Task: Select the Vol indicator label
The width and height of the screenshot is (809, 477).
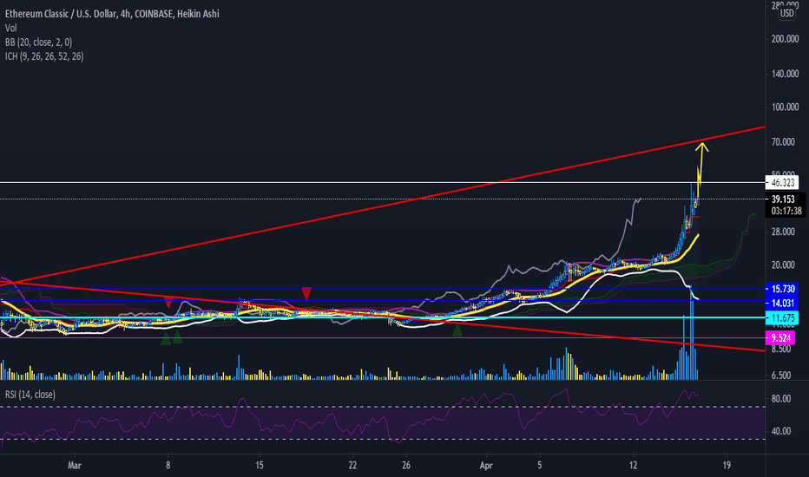Action: click(10, 29)
